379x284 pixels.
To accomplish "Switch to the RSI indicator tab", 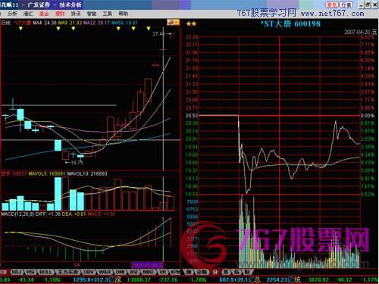I will coord(30,272).
